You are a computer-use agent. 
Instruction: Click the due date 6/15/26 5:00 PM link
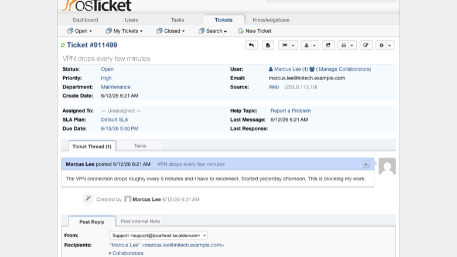click(120, 129)
